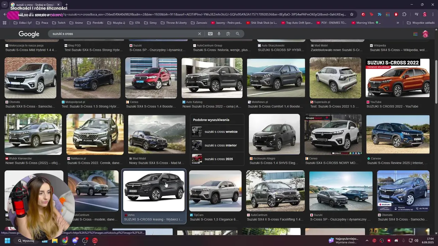Open the Trap Auto Drift bookmark
Image resolution: width=438 pixels, height=246 pixels.
297,23
